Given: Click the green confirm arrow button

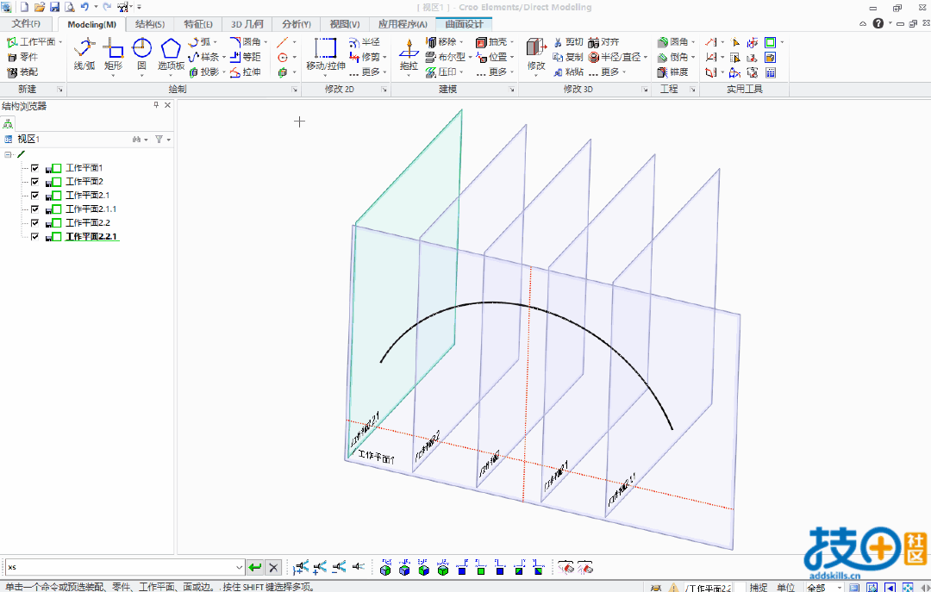Looking at the screenshot, I should coord(254,567).
